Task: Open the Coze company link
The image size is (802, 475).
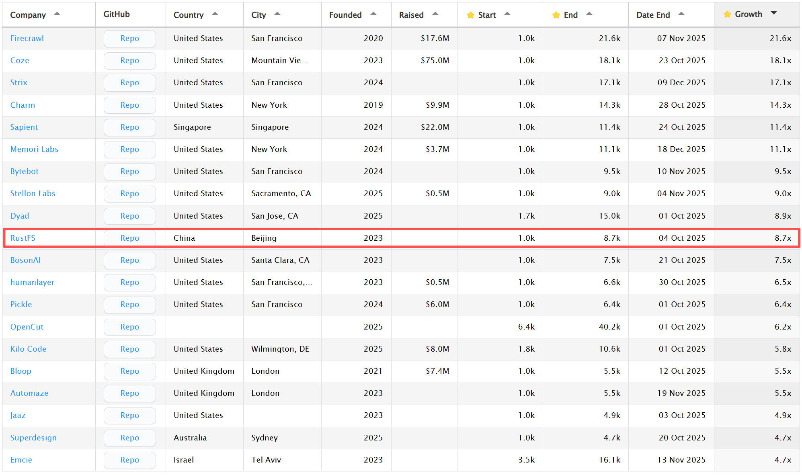Action: coord(20,60)
